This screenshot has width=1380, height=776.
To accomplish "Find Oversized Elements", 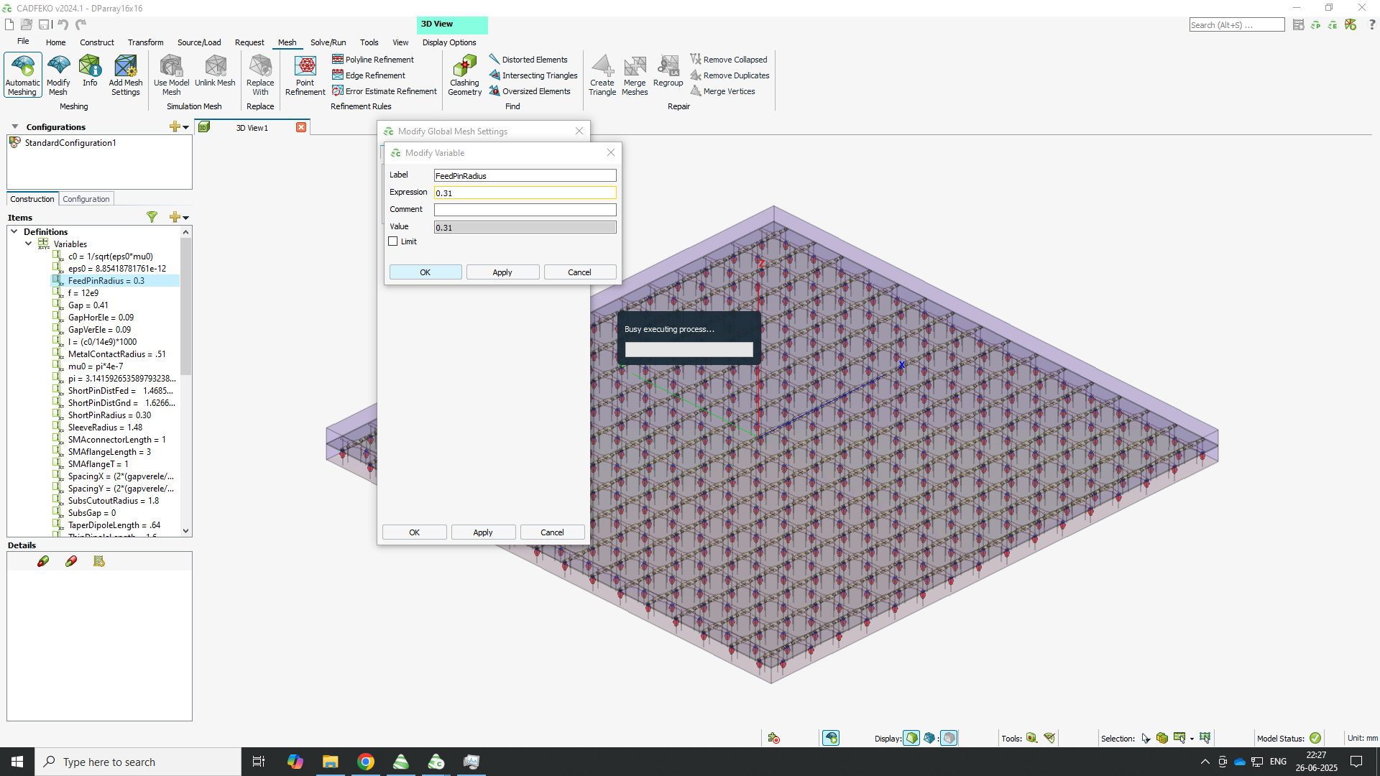I will pos(530,91).
